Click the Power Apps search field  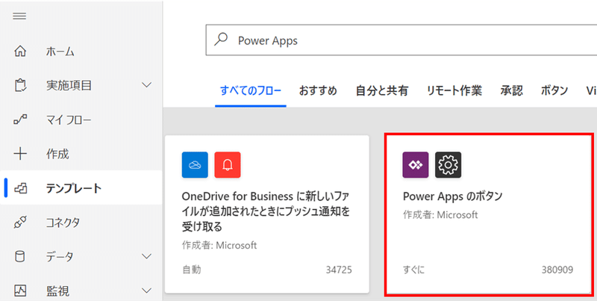(401, 40)
